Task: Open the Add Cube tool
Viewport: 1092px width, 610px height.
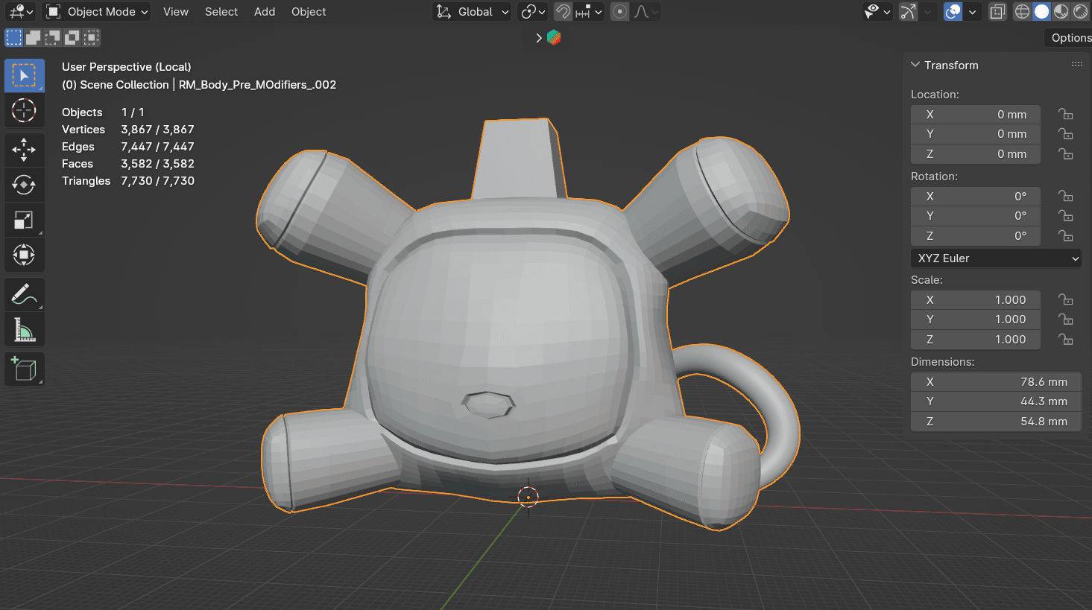Action: coord(24,369)
